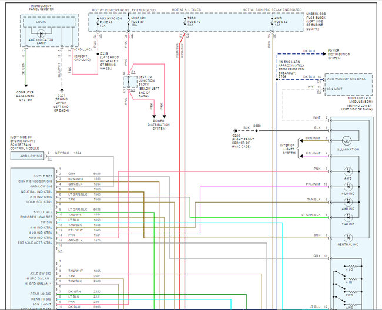Click circuit number 1565 on PPL/WHT wire
The image size is (382, 310).
pyautogui.click(x=97, y=230)
